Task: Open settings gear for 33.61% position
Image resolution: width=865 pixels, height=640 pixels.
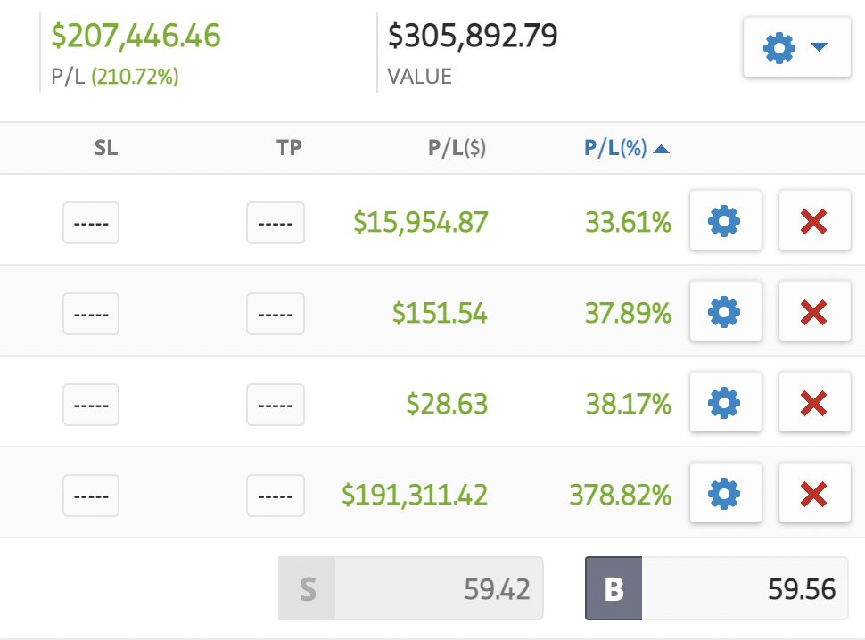Action: pos(725,220)
